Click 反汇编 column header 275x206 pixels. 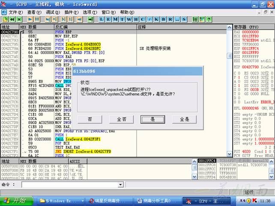click(x=95, y=27)
